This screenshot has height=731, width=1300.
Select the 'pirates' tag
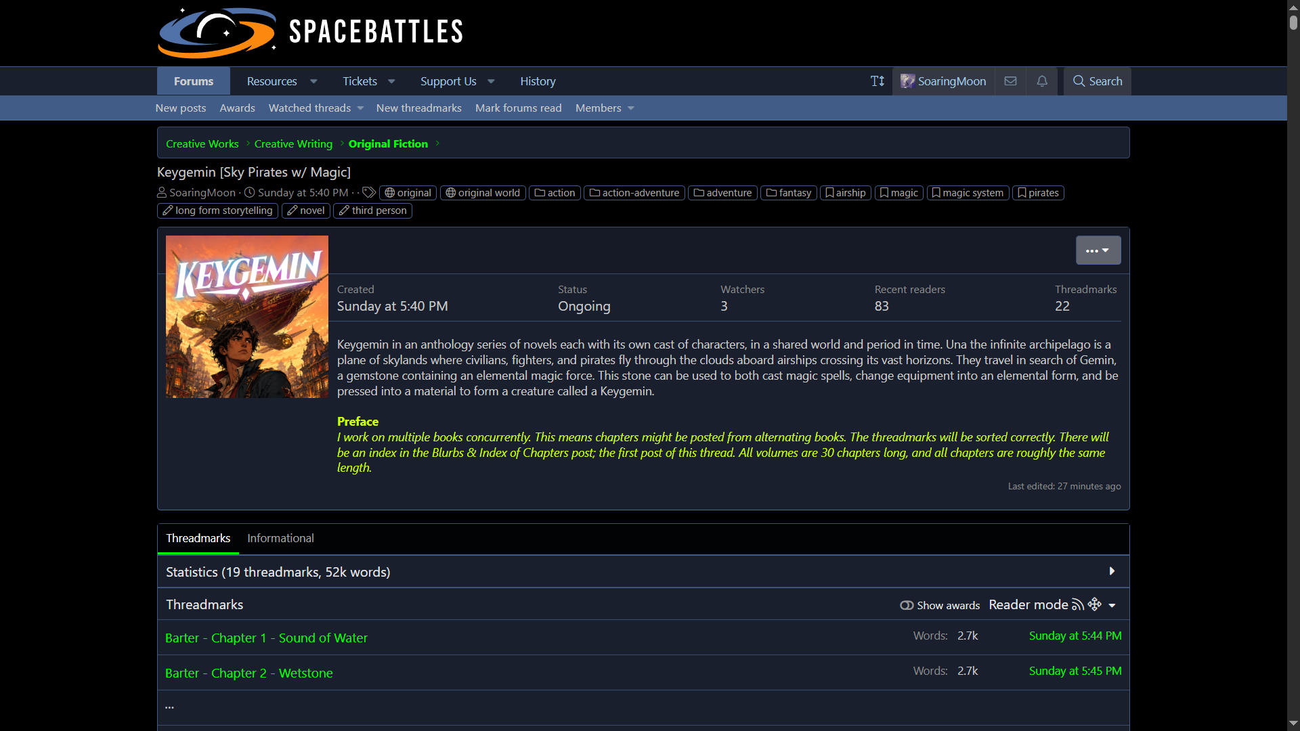coord(1038,193)
